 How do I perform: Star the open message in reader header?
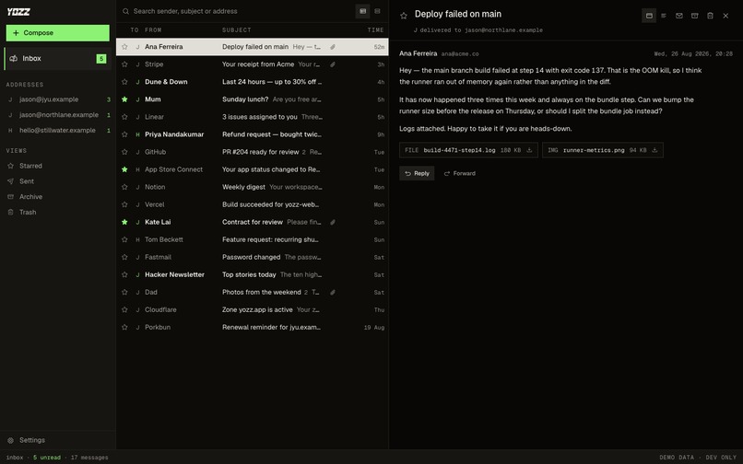[x=404, y=16]
